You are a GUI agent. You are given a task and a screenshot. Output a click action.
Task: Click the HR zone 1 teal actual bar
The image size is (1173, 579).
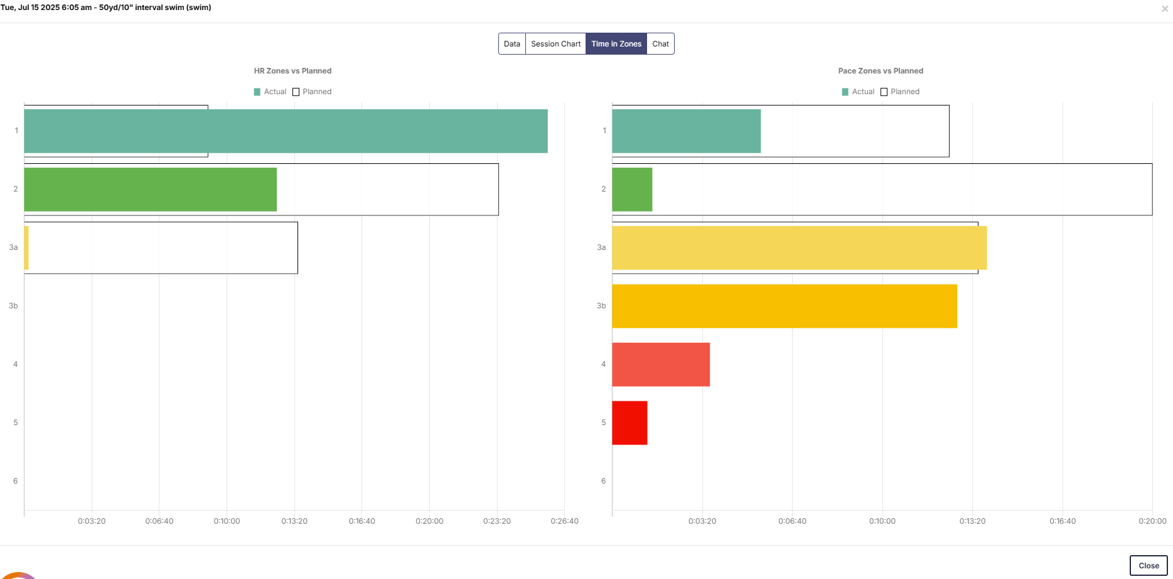pyautogui.click(x=286, y=131)
